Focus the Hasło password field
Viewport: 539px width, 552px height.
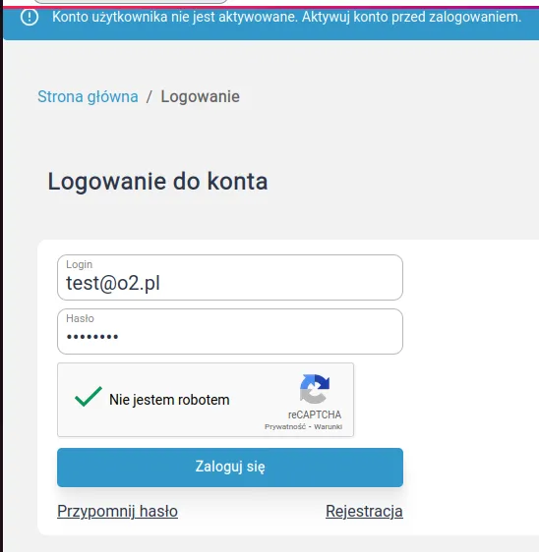tap(230, 331)
